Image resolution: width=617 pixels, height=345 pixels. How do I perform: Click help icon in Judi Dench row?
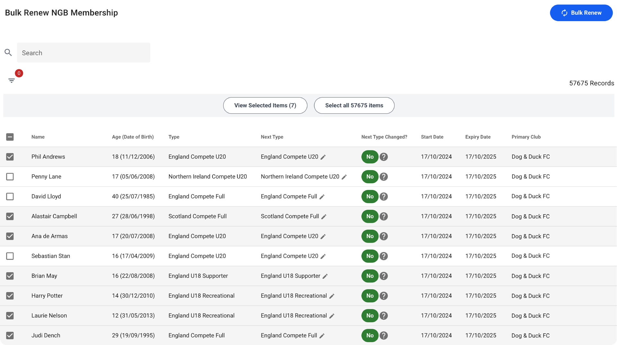coord(383,336)
